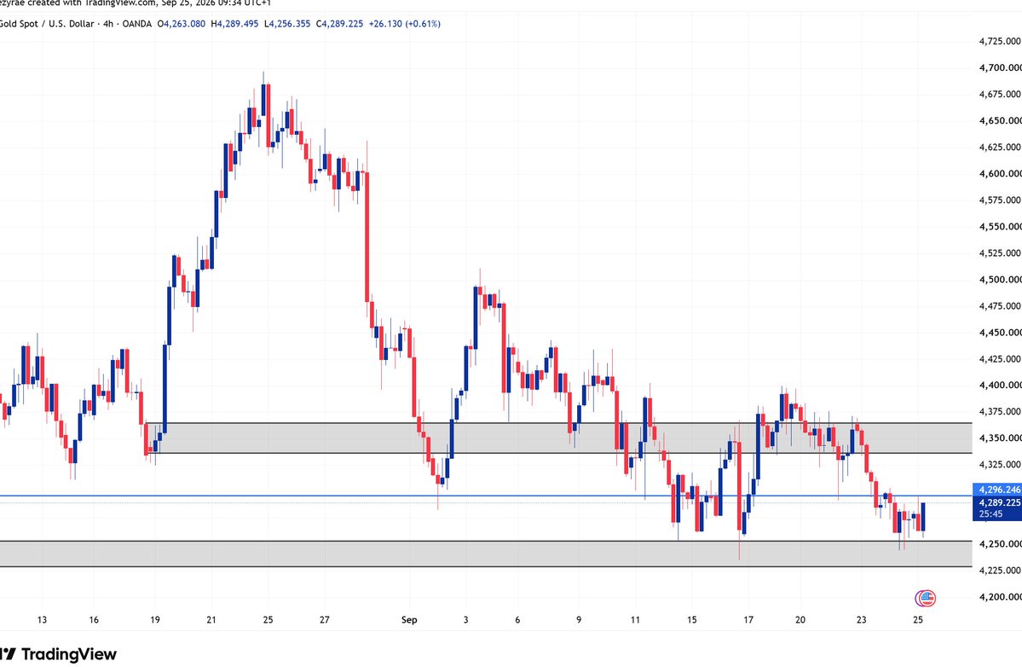Image resolution: width=1022 pixels, height=667 pixels.
Task: Click the 4,475.000 price axis label
Action: [x=1000, y=305]
